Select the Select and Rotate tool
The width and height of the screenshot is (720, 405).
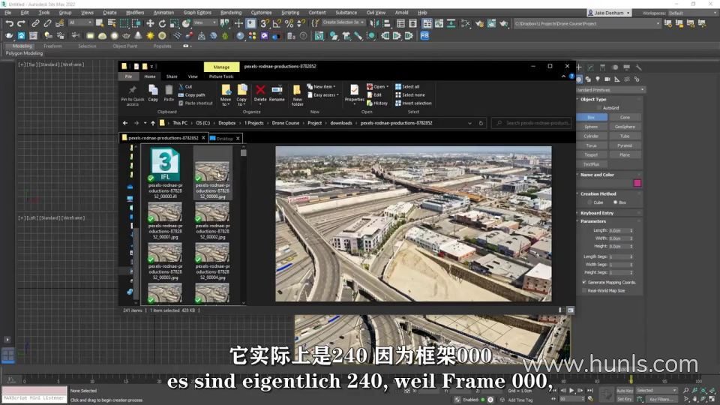[162, 23]
